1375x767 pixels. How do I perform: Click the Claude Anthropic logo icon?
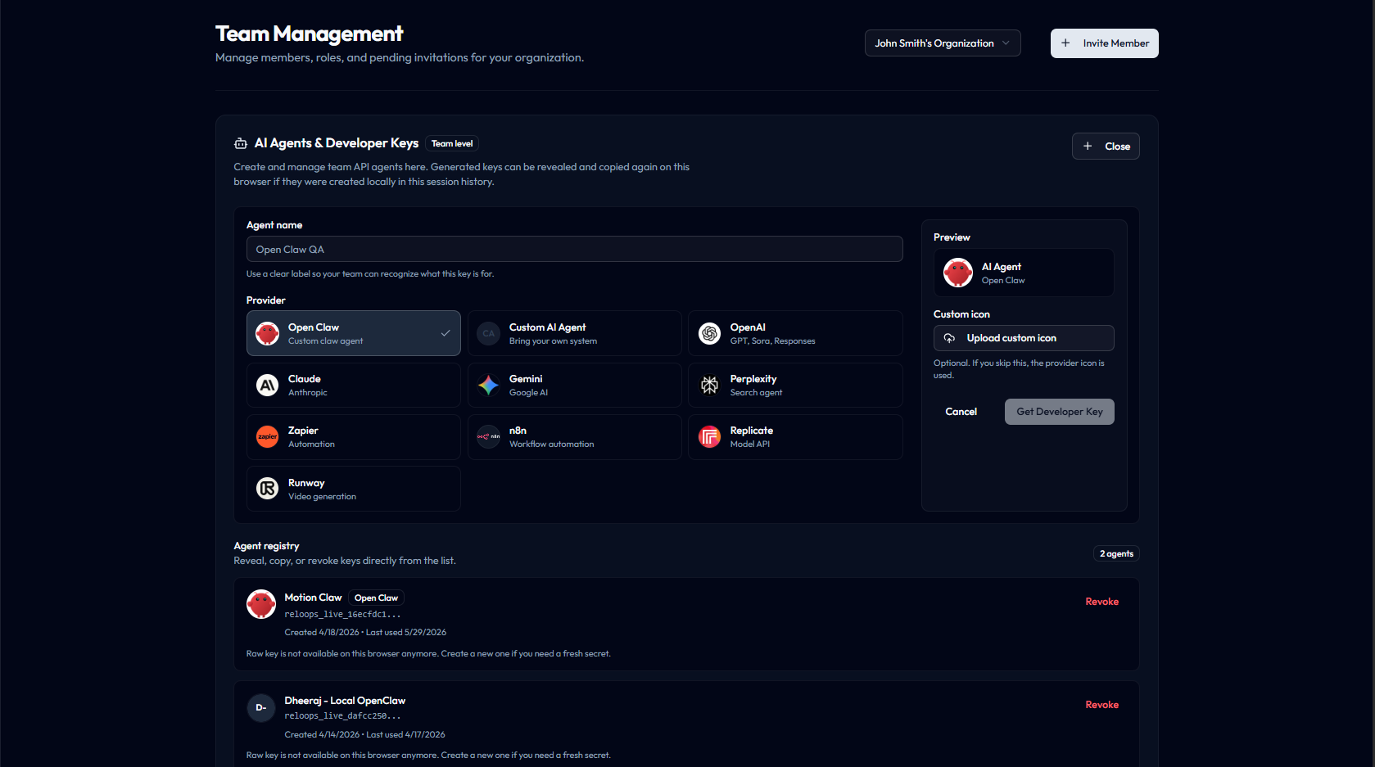(268, 385)
